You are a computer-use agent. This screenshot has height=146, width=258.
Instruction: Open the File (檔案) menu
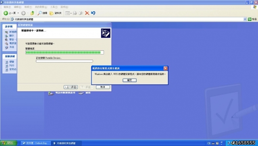click(7, 7)
